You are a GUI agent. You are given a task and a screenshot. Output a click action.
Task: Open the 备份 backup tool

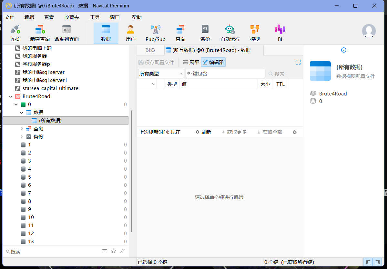click(205, 33)
